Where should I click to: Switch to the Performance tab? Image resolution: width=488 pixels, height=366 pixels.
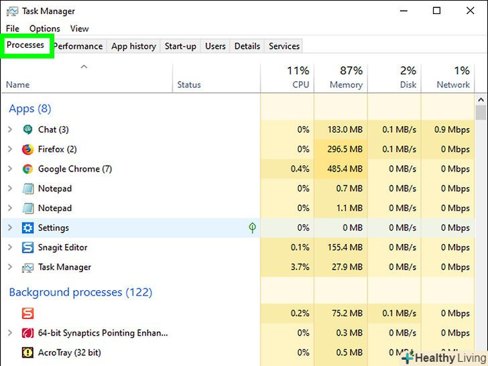tap(78, 46)
